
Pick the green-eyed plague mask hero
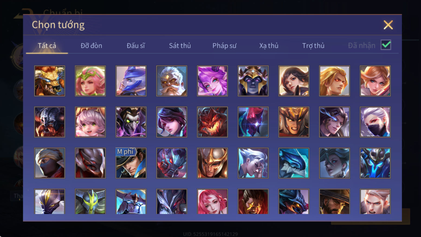tap(131, 122)
